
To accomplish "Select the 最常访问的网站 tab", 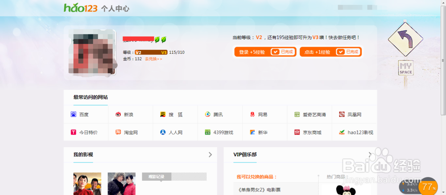I will click(91, 97).
